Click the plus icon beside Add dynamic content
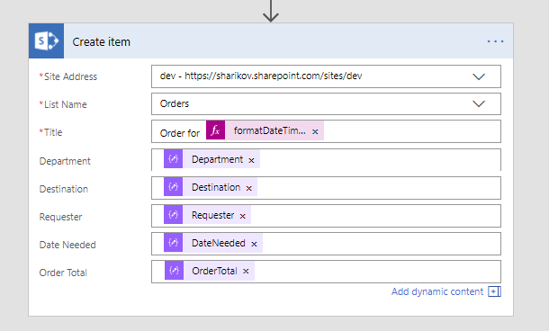This screenshot has width=549, height=331. click(494, 291)
